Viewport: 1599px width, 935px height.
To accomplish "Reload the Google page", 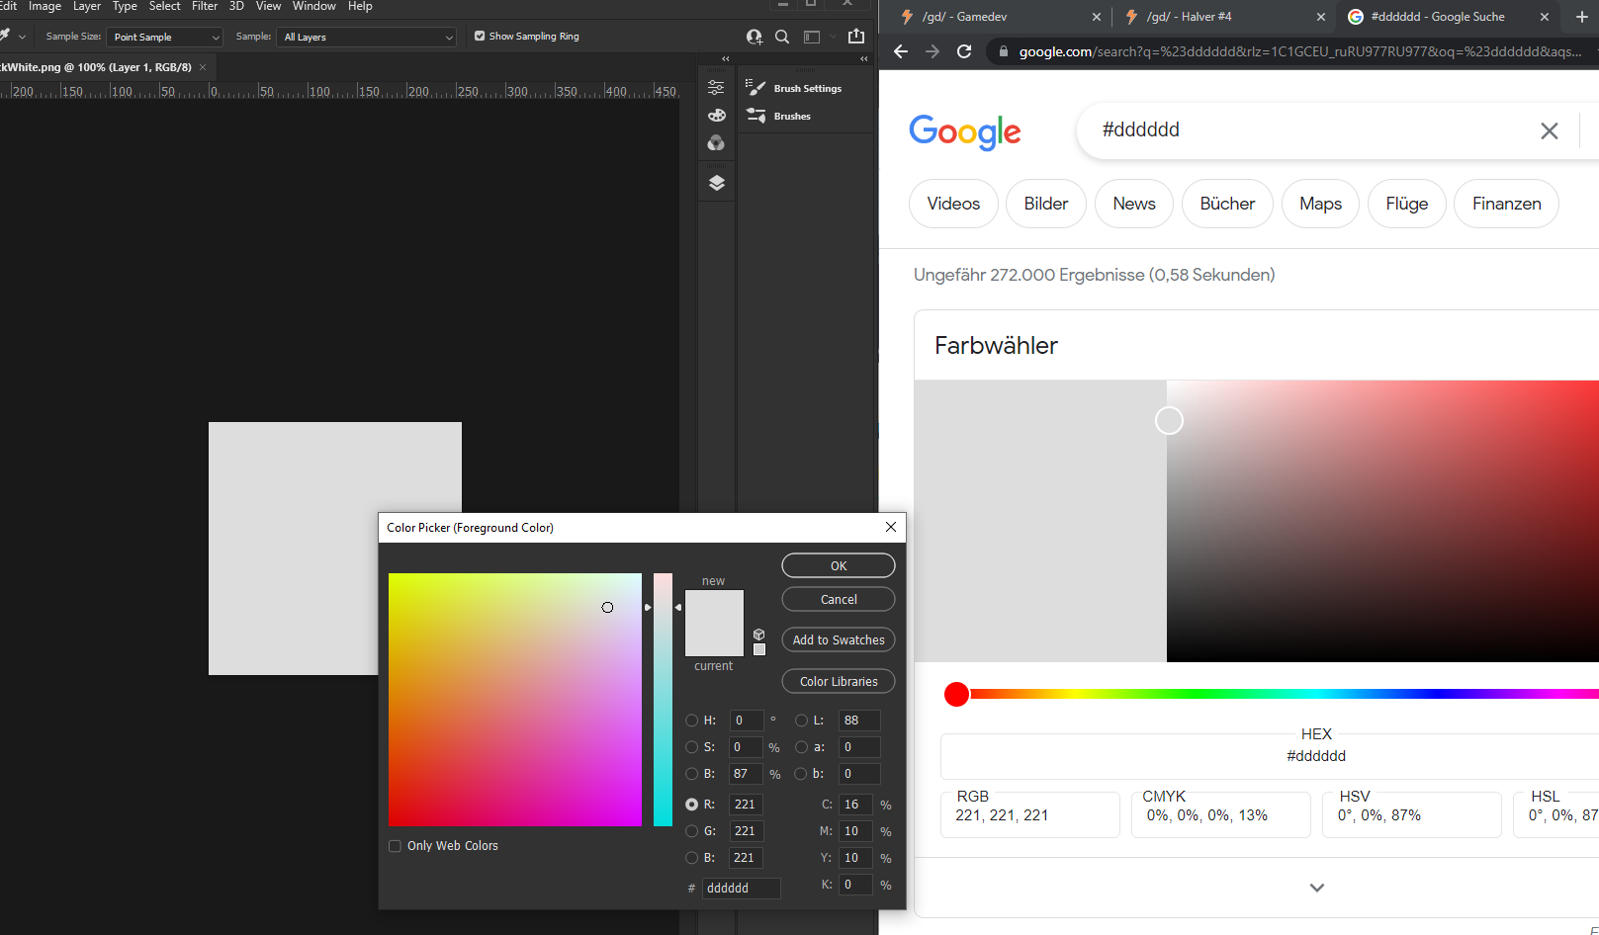I will pos(964,51).
